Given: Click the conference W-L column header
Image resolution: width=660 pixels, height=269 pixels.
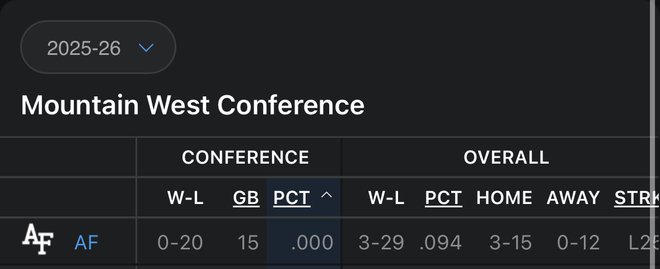Looking at the screenshot, I should (186, 198).
